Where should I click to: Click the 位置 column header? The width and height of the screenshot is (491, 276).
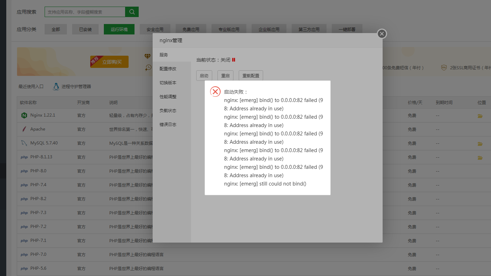click(x=482, y=103)
